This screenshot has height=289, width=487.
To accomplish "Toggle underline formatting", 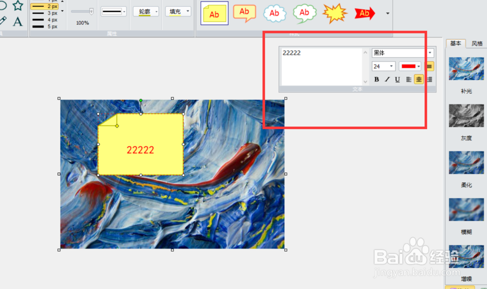I will click(397, 80).
